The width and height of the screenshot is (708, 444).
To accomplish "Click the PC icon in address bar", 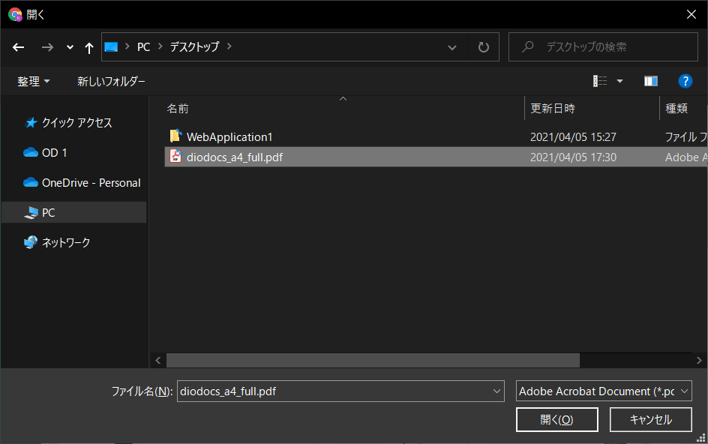I will click(111, 47).
